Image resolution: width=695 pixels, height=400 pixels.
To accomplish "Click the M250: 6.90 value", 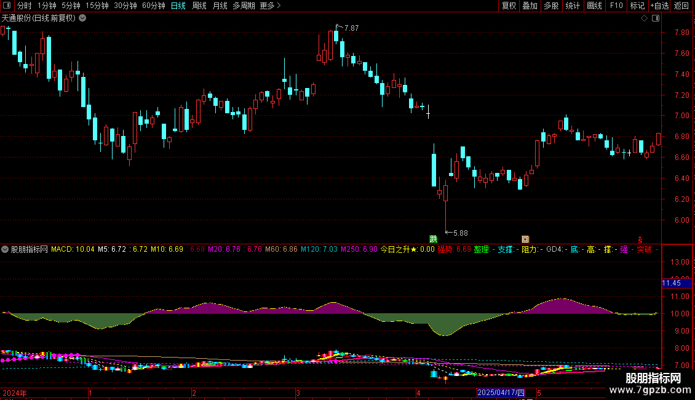I will [359, 249].
